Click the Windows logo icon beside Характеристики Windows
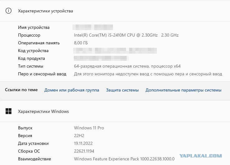 click(x=8, y=111)
